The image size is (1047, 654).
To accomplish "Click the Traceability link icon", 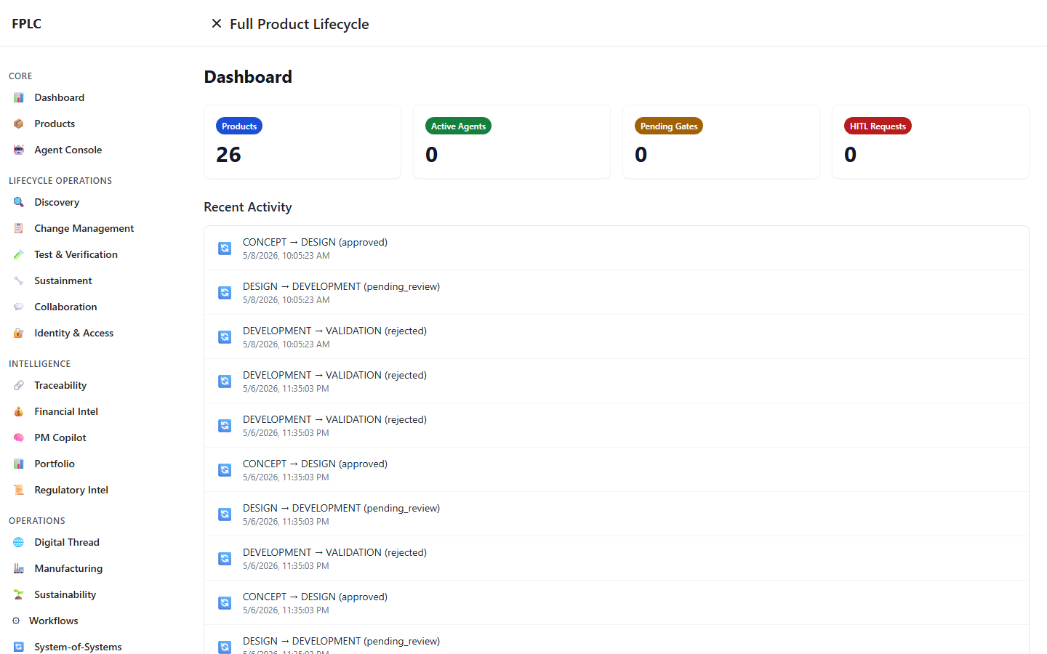I will point(19,385).
